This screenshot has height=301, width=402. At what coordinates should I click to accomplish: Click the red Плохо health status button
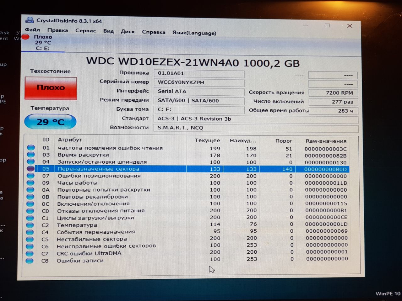click(51, 88)
